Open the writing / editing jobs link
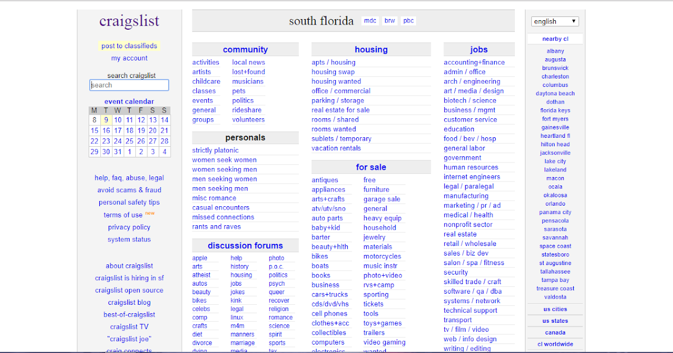 point(467,349)
